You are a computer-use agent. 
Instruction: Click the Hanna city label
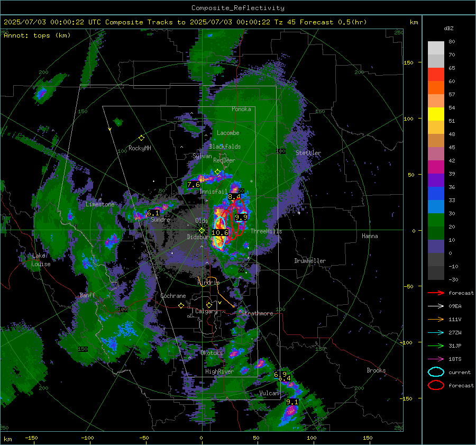click(x=370, y=236)
